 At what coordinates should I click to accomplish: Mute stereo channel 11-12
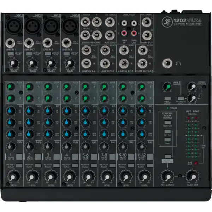150,157
